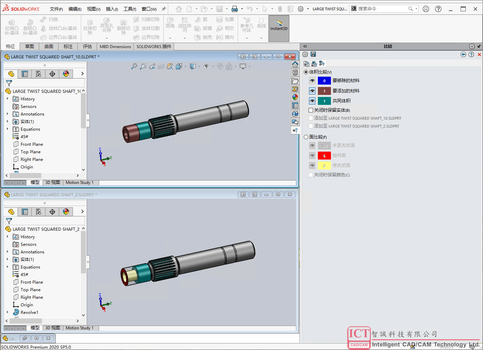Open the FeatureManager design tree tab in top window

click(x=11, y=74)
